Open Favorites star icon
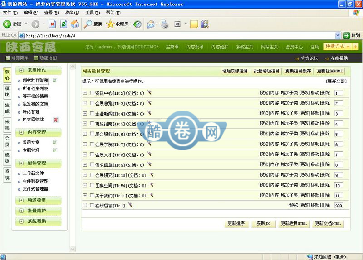The width and height of the screenshot is (363, 260). click(x=110, y=24)
